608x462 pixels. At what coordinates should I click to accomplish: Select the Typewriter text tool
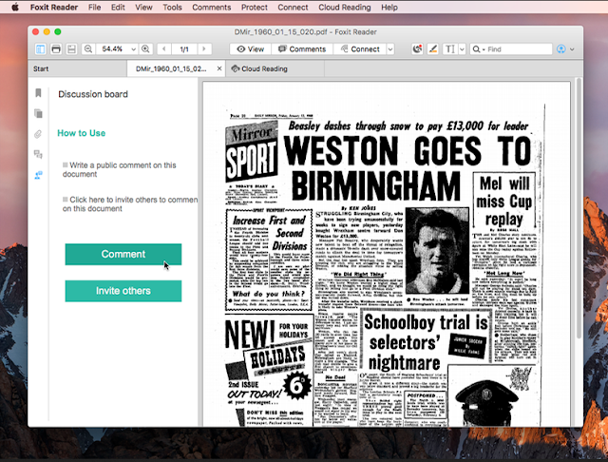(x=449, y=48)
